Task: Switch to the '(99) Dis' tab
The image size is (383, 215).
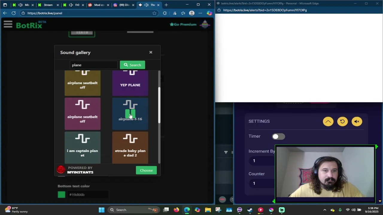Action: (124, 5)
